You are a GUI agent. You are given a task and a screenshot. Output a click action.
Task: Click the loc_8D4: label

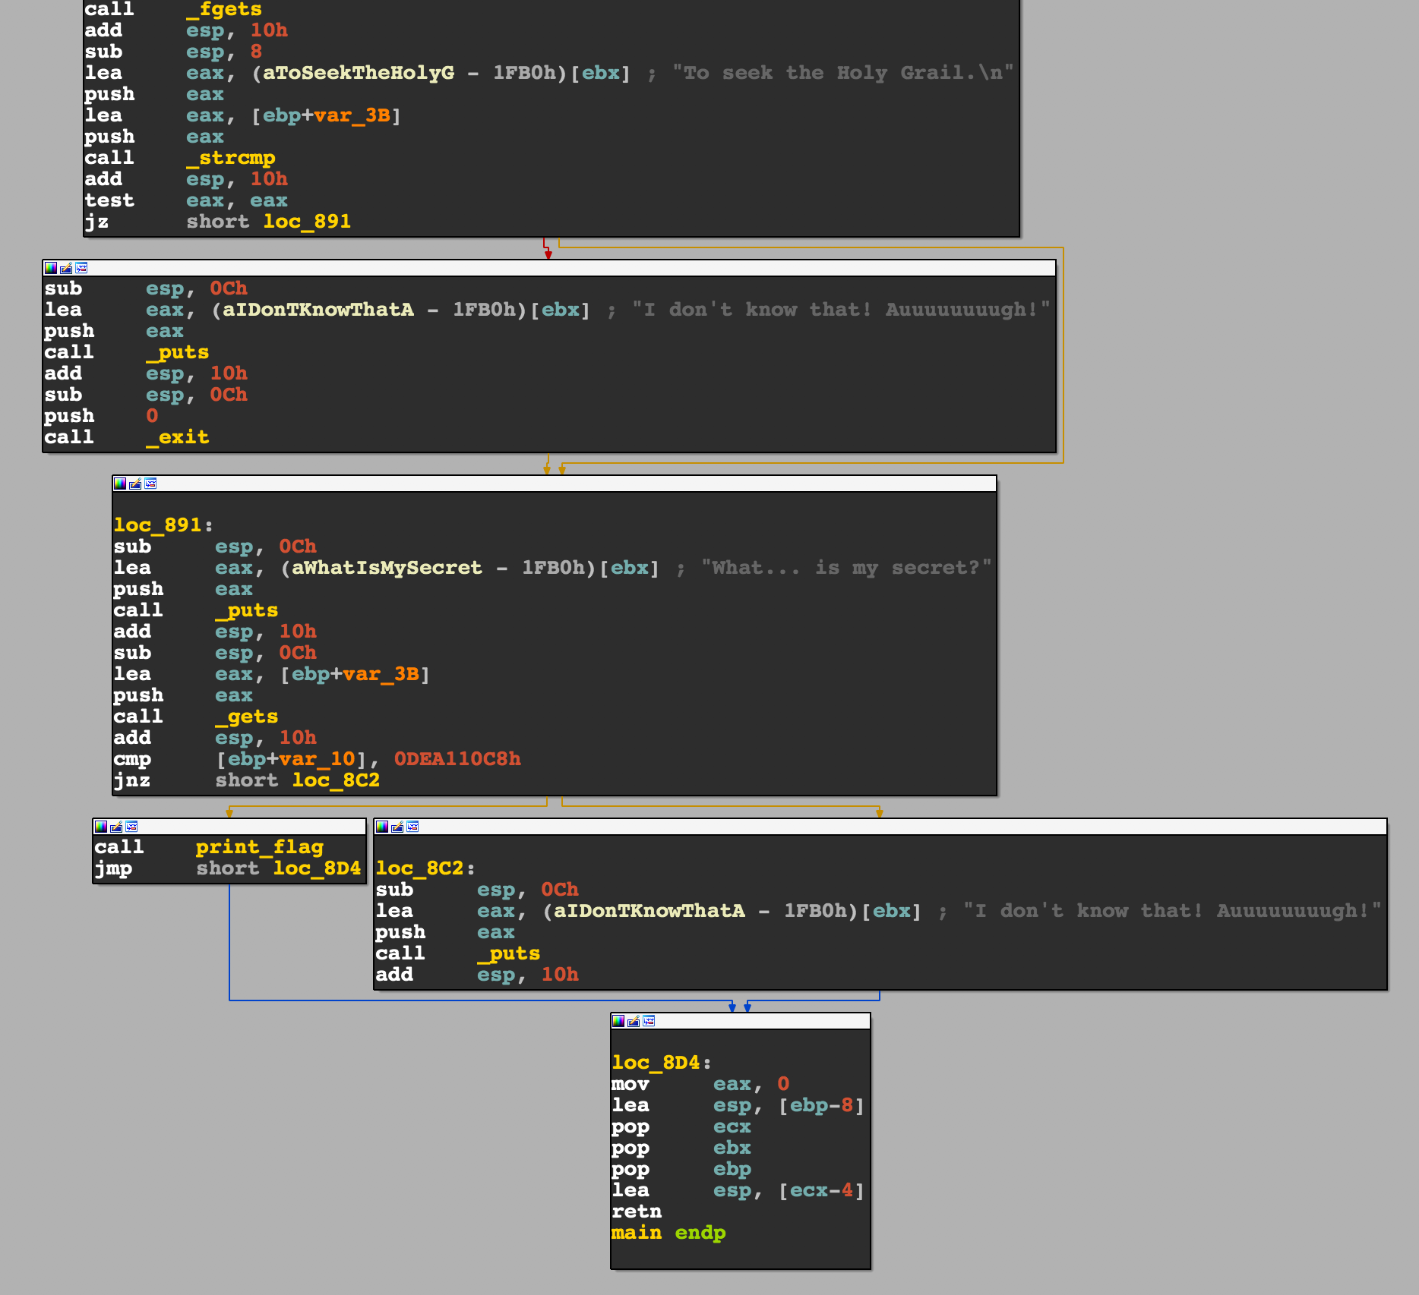(662, 1063)
